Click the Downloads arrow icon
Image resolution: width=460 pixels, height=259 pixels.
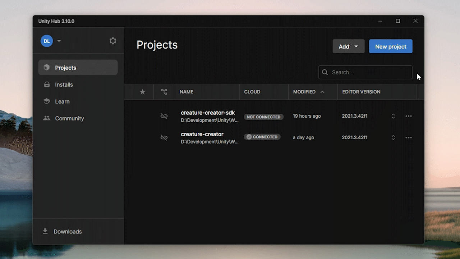45,231
